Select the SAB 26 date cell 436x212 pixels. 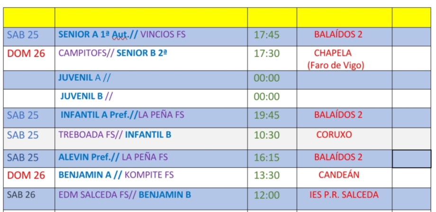[21, 195]
